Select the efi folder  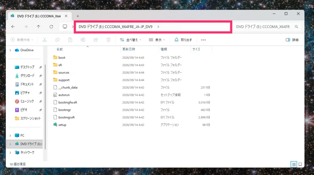[60, 65]
